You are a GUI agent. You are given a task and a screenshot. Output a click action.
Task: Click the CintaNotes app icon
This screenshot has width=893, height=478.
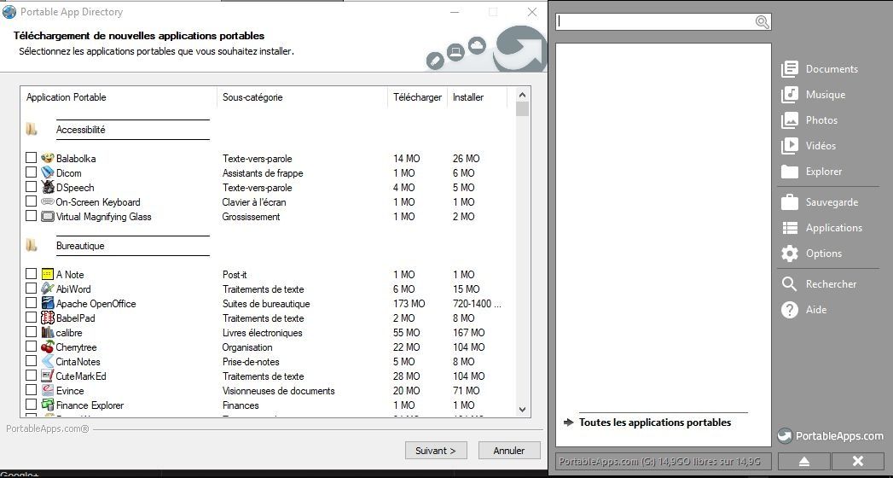pos(48,361)
